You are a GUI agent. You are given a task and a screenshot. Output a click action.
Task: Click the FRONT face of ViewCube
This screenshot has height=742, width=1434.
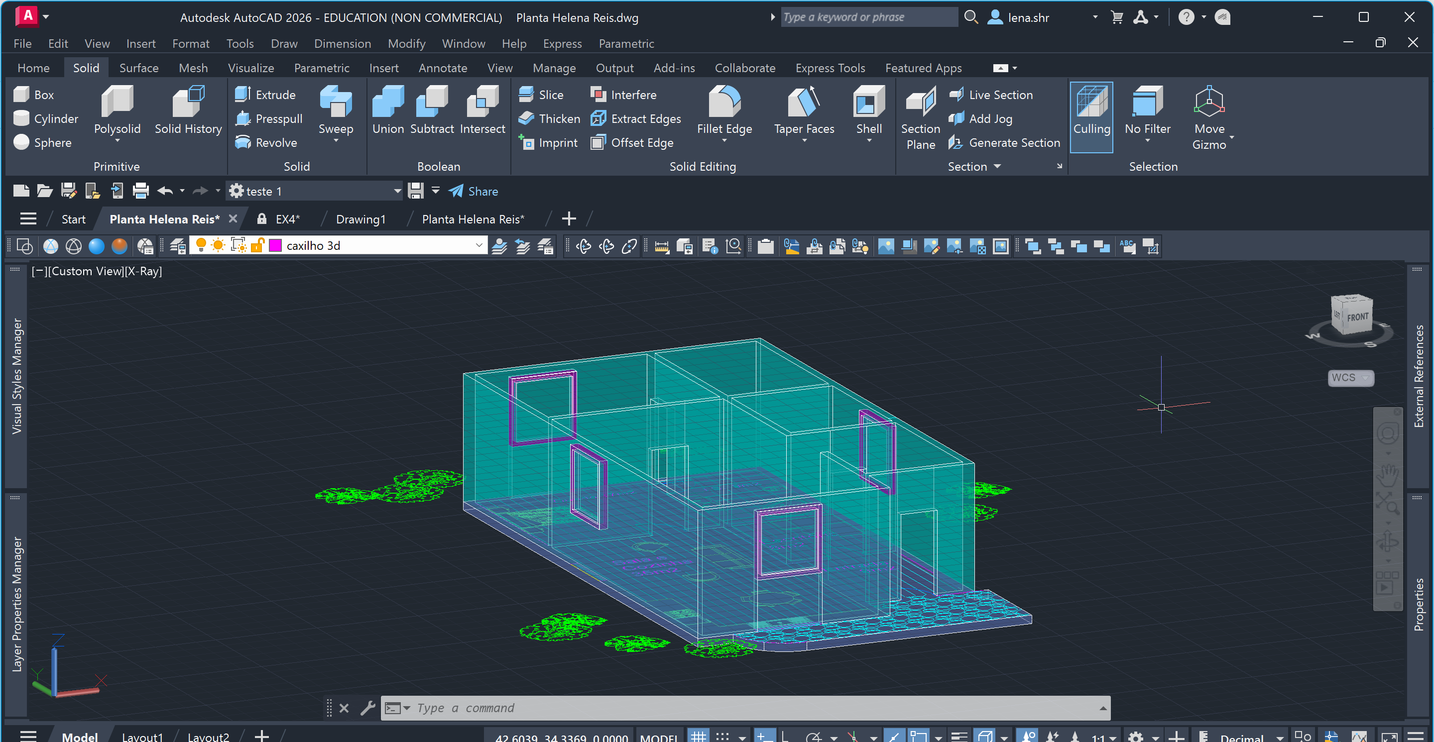tap(1357, 317)
